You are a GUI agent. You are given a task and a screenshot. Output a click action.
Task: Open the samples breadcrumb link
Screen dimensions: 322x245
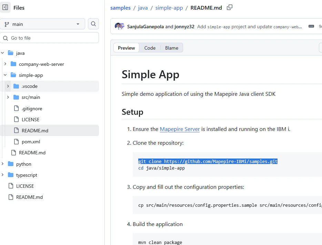[120, 8]
